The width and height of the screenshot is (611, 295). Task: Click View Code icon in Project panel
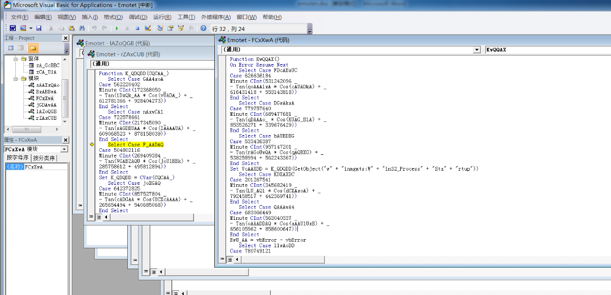(11, 48)
